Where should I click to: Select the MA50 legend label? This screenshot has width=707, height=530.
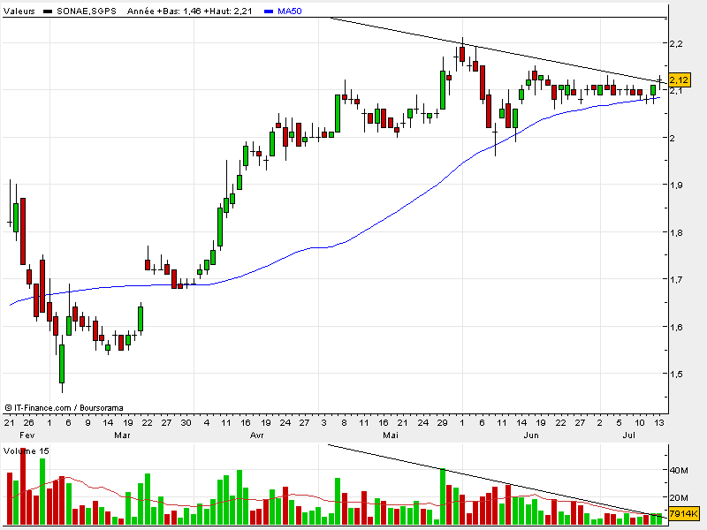290,11
